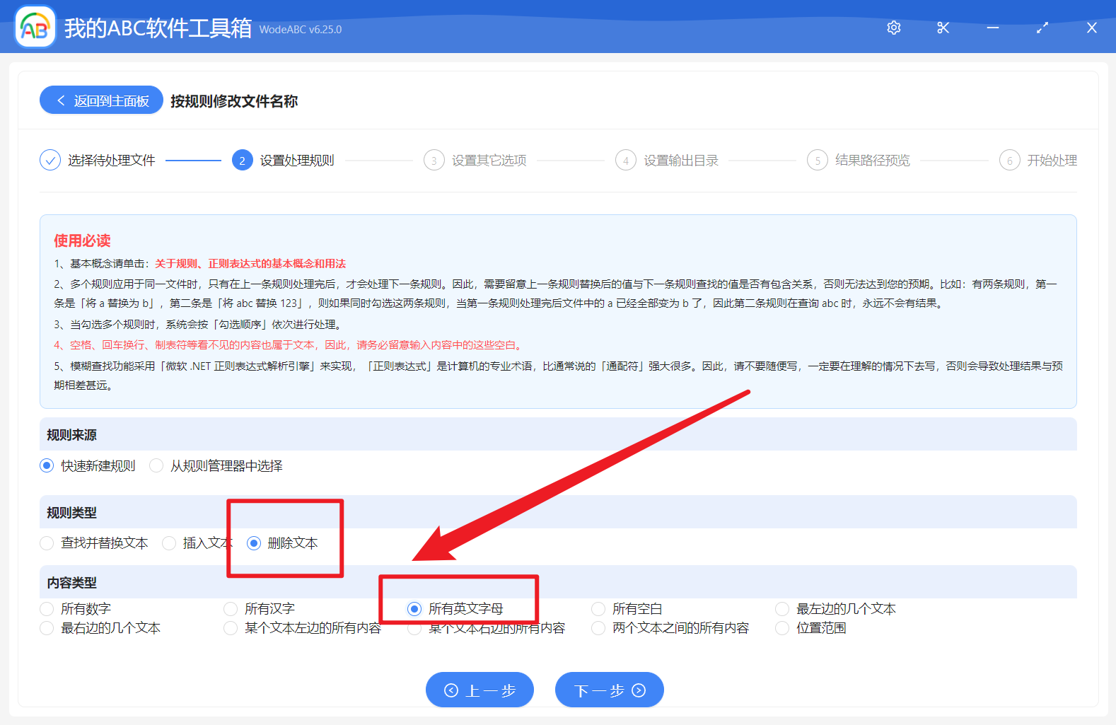
Task: Click the step 6 circle for start processing
Action: pos(1009,161)
